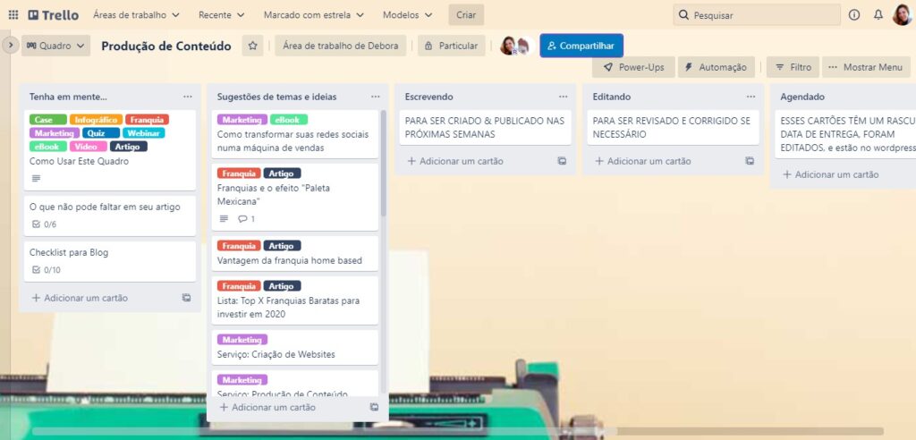Add a card to Tenha em mente
The width and height of the screenshot is (916, 440).
click(80, 298)
